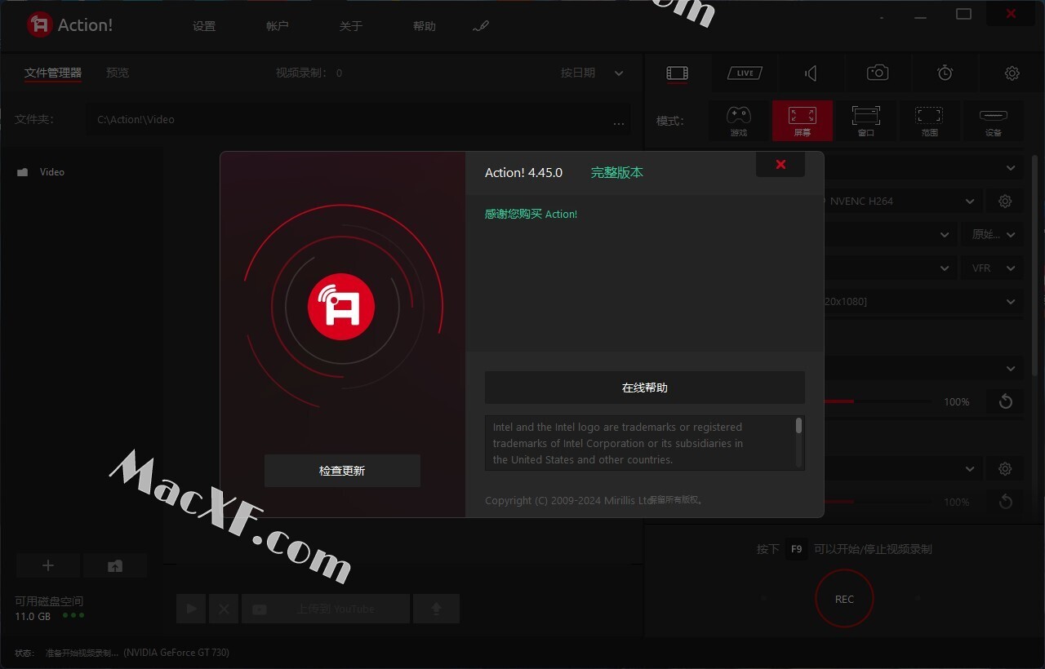Select the 游戏 game recording mode
This screenshot has height=669, width=1045.
pos(739,121)
